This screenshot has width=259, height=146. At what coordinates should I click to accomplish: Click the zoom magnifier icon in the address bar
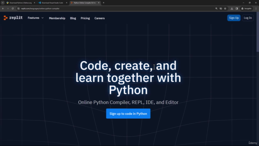[216, 9]
